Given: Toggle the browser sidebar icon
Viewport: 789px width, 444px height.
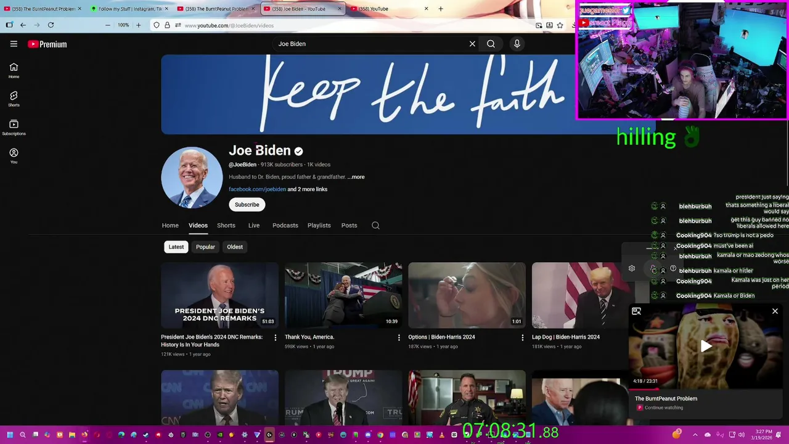Looking at the screenshot, I should coord(9,25).
